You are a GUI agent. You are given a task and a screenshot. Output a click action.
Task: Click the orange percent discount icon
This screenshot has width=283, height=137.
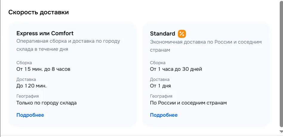click(x=182, y=34)
